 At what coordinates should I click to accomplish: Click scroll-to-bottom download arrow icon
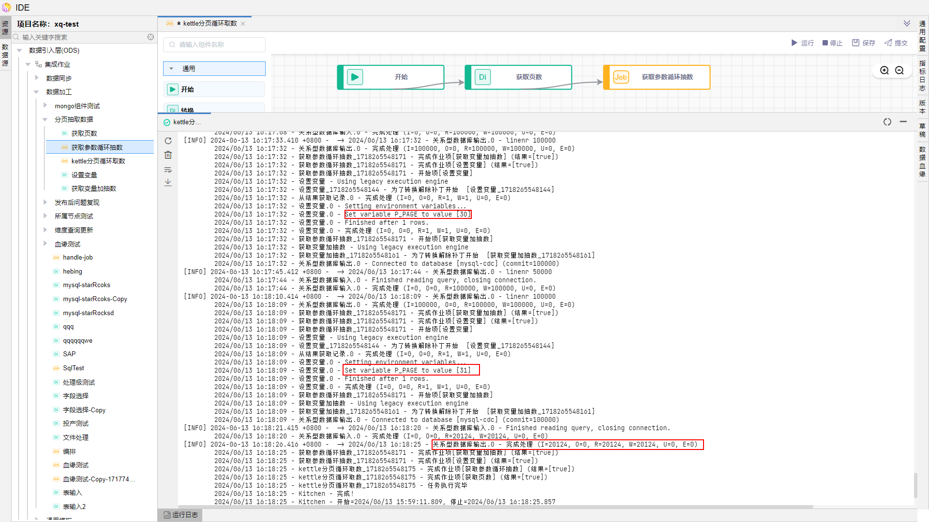pos(168,183)
